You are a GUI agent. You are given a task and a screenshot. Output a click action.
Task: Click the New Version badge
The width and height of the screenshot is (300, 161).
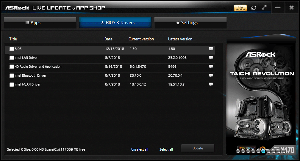tap(240, 8)
